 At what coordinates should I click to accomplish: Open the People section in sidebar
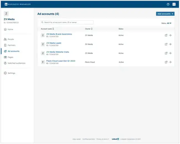11,39
